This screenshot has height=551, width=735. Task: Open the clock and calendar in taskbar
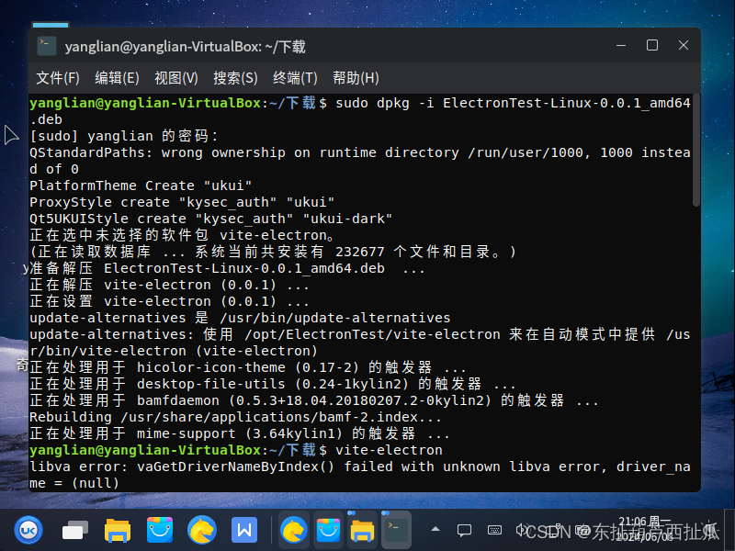(x=645, y=530)
